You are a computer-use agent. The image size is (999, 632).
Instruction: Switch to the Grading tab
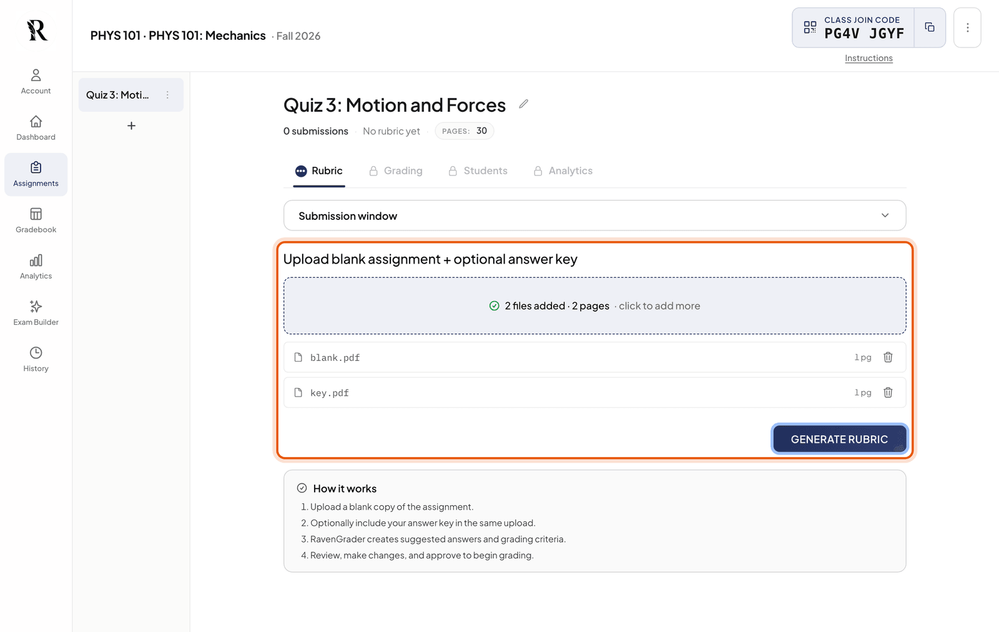(396, 171)
